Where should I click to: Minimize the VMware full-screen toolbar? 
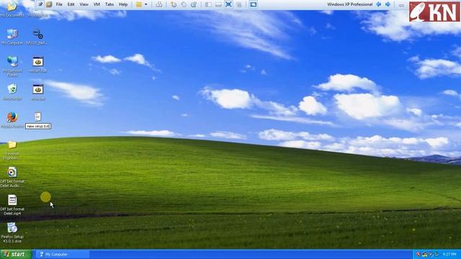coord(401,5)
